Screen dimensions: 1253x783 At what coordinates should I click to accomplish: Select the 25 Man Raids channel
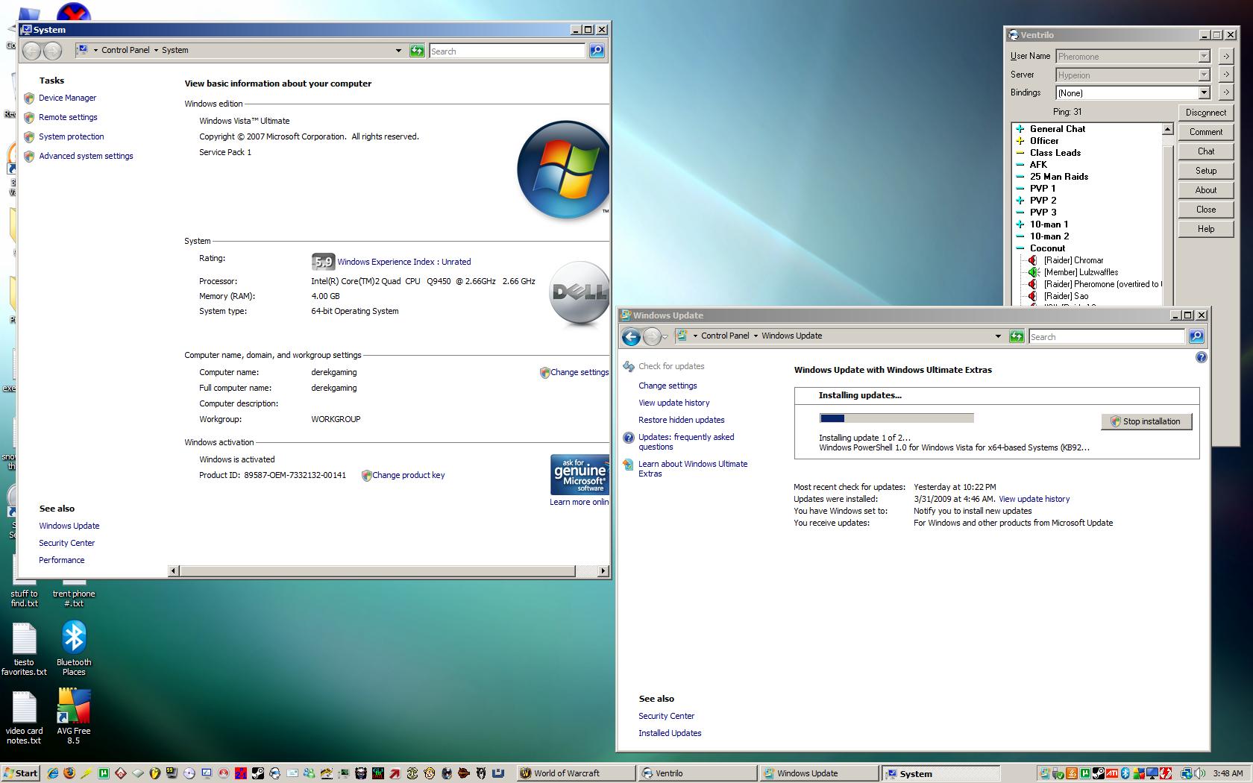1059,177
